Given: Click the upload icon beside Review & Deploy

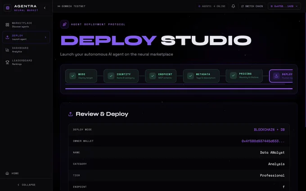Looking at the screenshot, I should point(71,114).
